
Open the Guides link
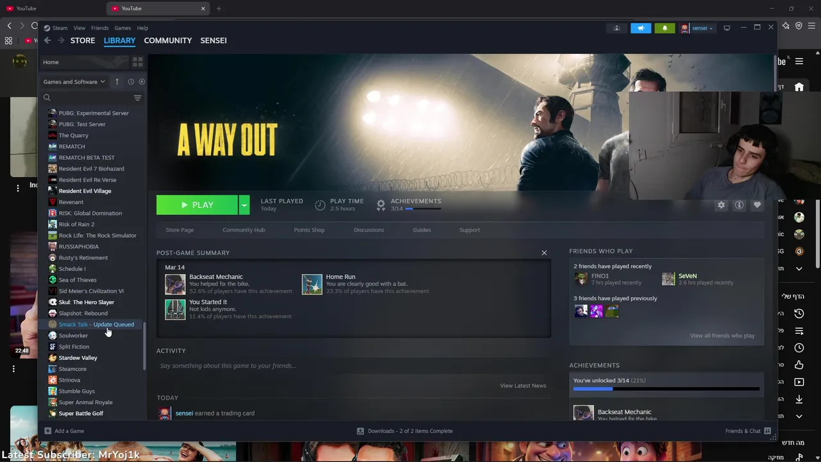click(421, 230)
